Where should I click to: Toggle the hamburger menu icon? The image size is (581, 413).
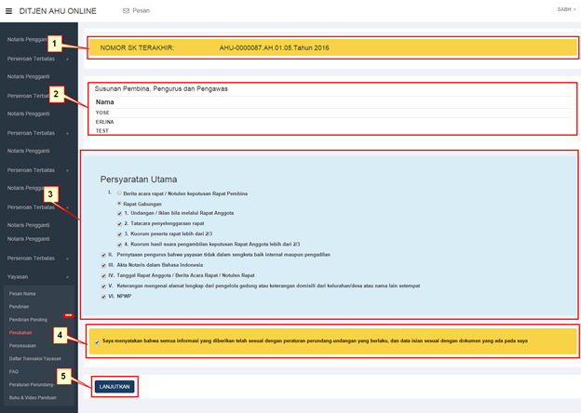(9, 10)
